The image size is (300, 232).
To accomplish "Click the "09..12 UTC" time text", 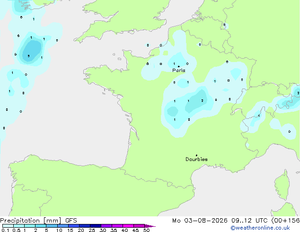I will (x=249, y=221).
